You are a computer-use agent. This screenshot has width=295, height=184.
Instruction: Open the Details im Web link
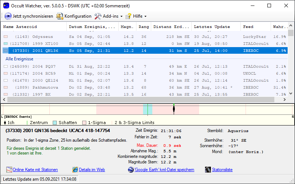click(92, 170)
